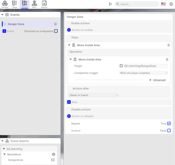The image size is (175, 165).
Task: Switch to the Steps tab
Action: (x=15, y=4)
